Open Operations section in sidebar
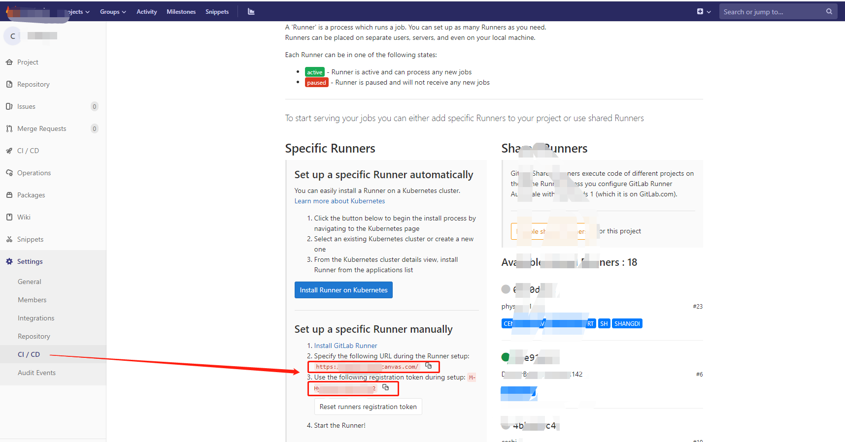The height and width of the screenshot is (442, 845). [x=34, y=173]
